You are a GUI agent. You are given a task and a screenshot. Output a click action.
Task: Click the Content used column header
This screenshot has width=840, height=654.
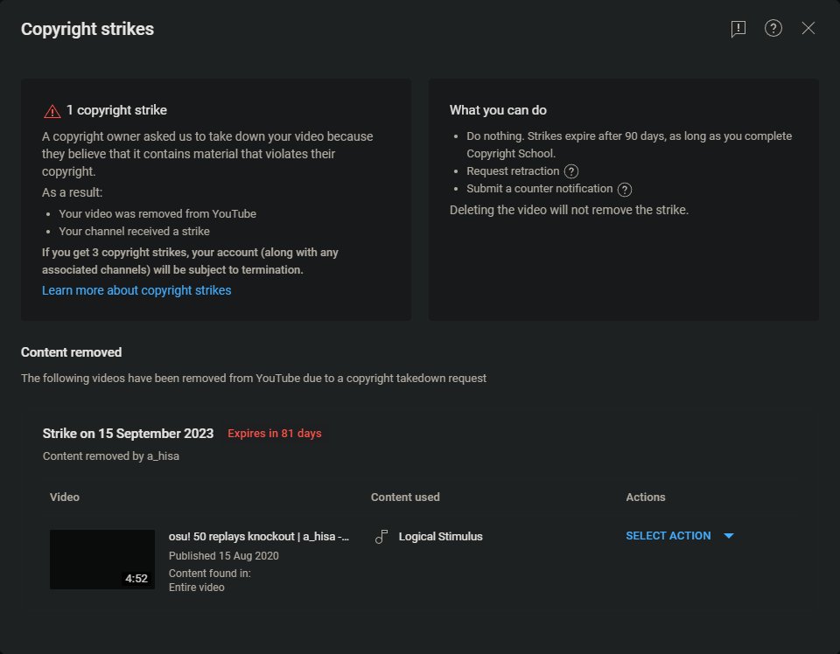point(405,497)
